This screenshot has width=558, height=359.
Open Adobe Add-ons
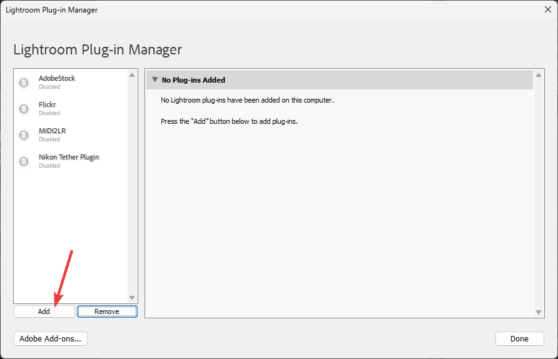[x=51, y=338]
